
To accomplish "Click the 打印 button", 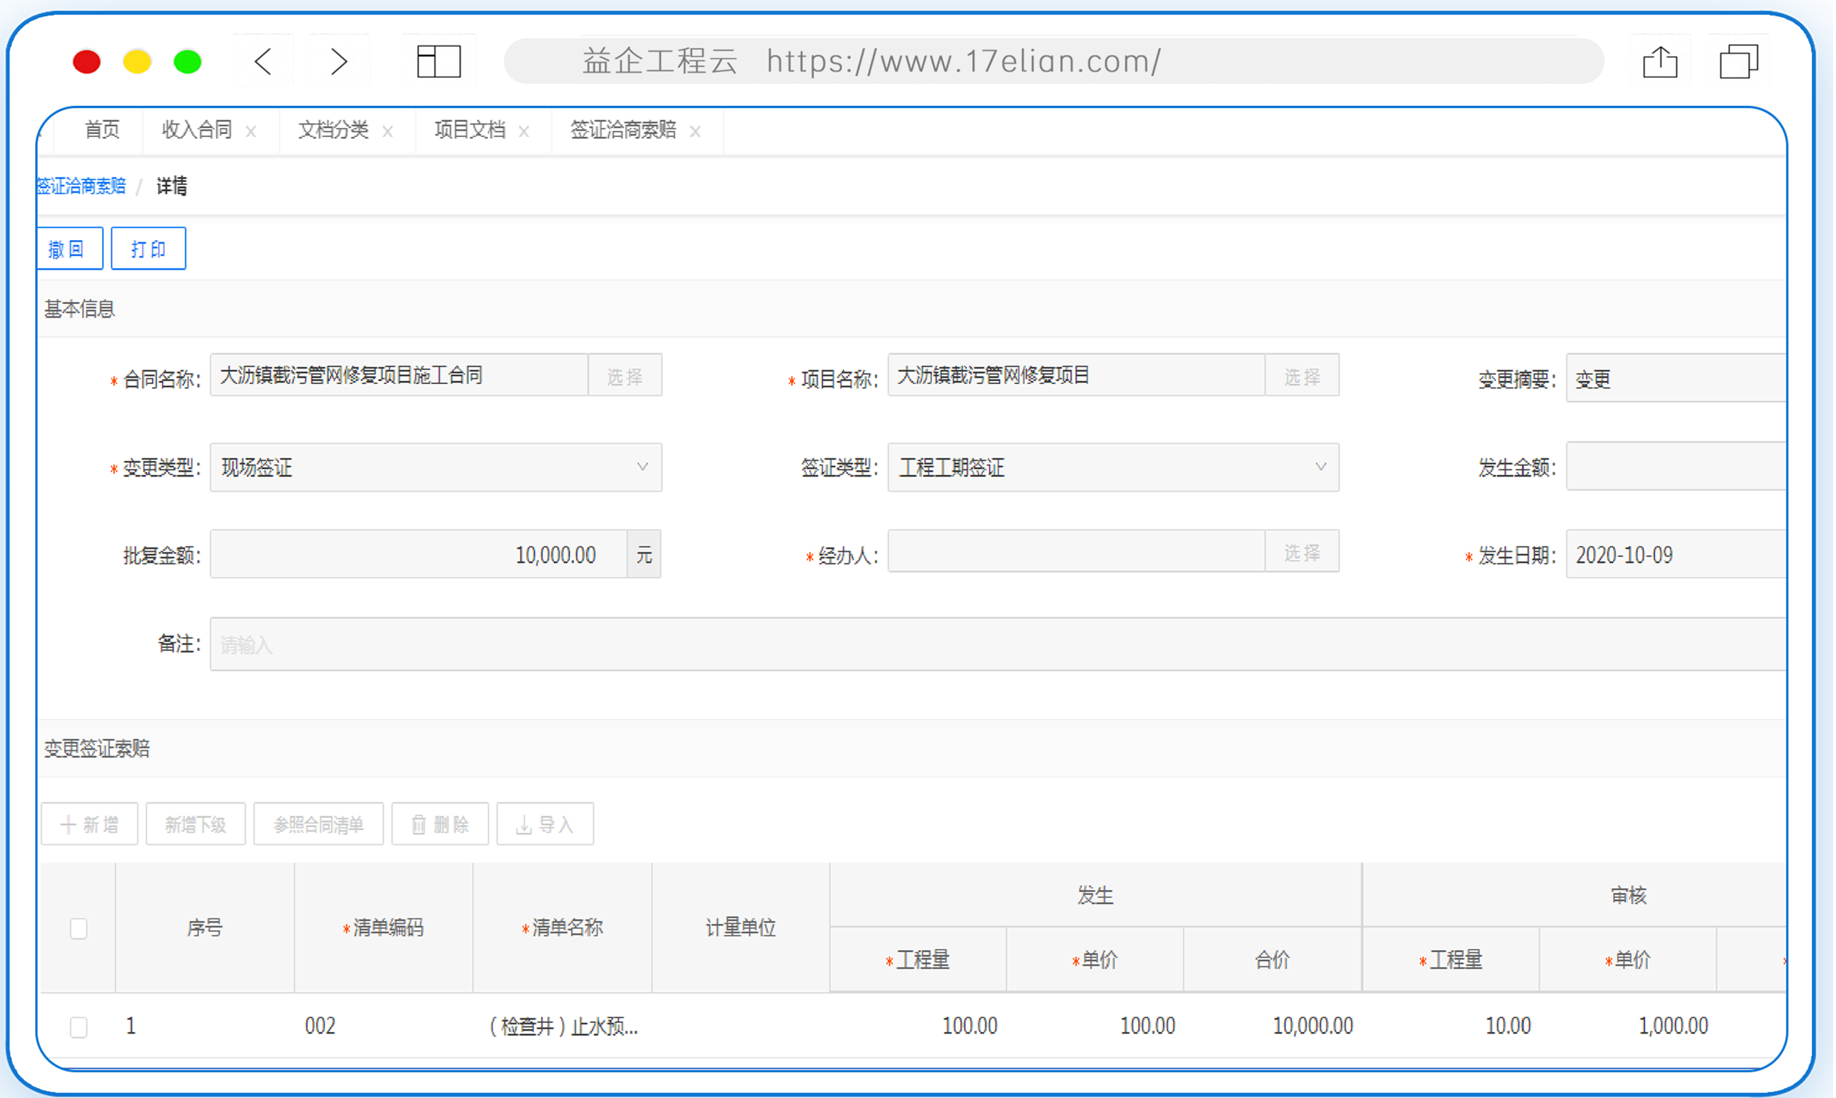I will click(x=148, y=248).
